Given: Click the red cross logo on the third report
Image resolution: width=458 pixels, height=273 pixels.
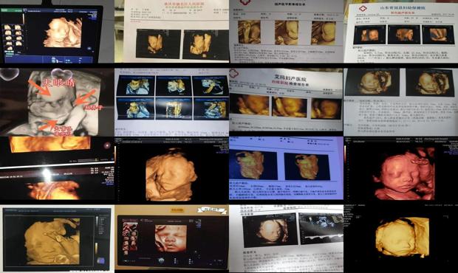Looking at the screenshot, I should click(245, 1).
